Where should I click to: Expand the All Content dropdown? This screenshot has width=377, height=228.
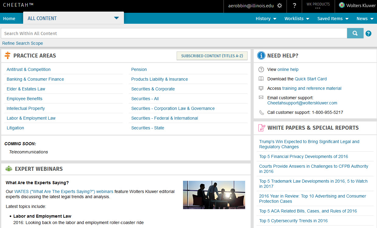click(x=116, y=18)
